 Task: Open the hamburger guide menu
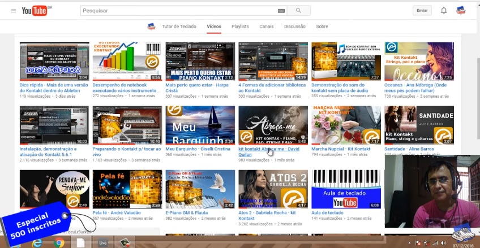coord(14,11)
